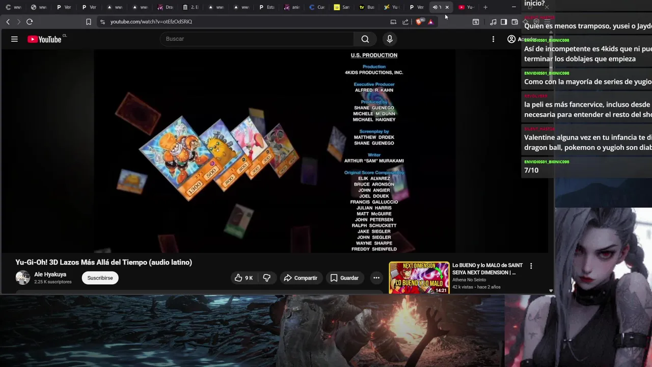Open the Ale Hyakuya channel name link
Viewport: 652px width, 367px height.
[x=50, y=274]
